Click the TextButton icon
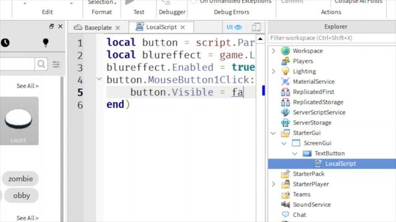Screen dimensions: 396x222 point(307,154)
